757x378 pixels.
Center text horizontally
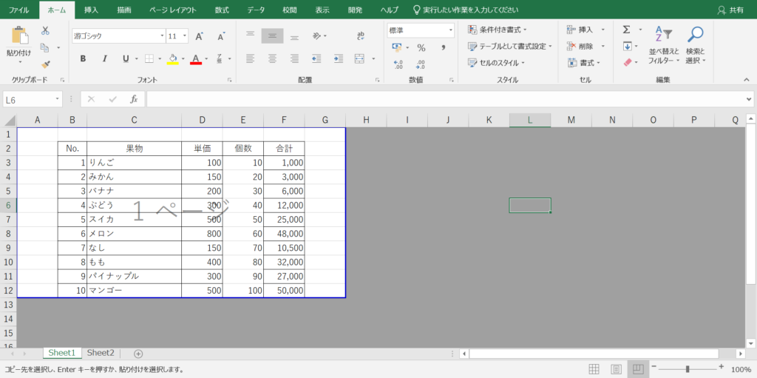click(272, 58)
